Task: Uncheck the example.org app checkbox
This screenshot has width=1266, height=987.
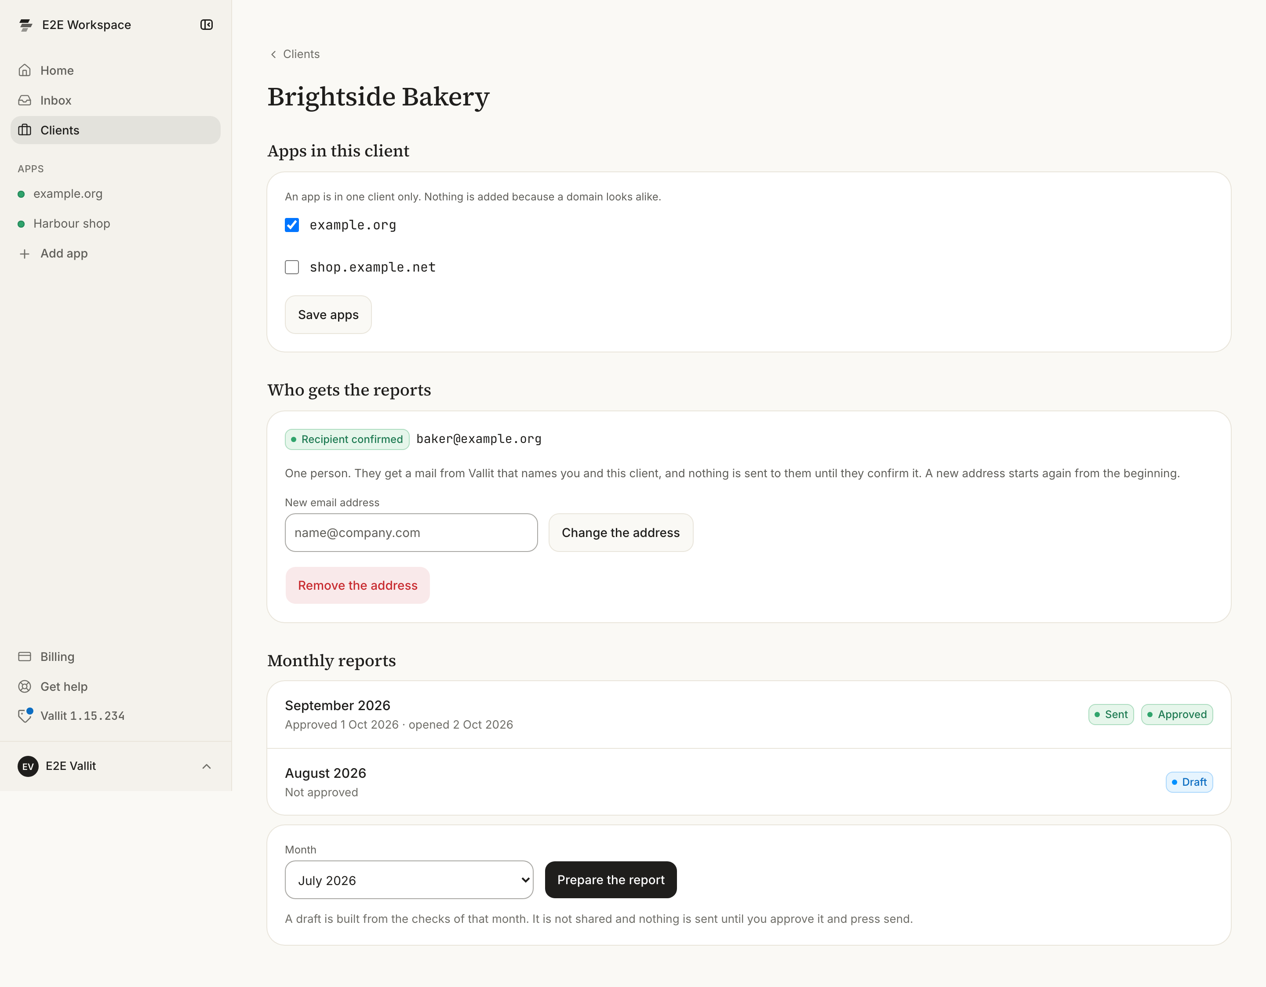Action: click(292, 225)
